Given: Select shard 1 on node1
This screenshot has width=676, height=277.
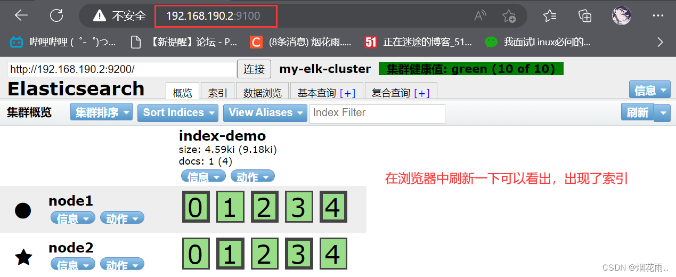Looking at the screenshot, I should pyautogui.click(x=230, y=207).
